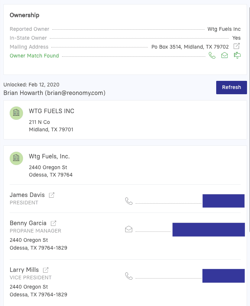Screen dimensions: 250x306
Task: Reveal Benny Garcia hidden email address
Action: click(208, 230)
